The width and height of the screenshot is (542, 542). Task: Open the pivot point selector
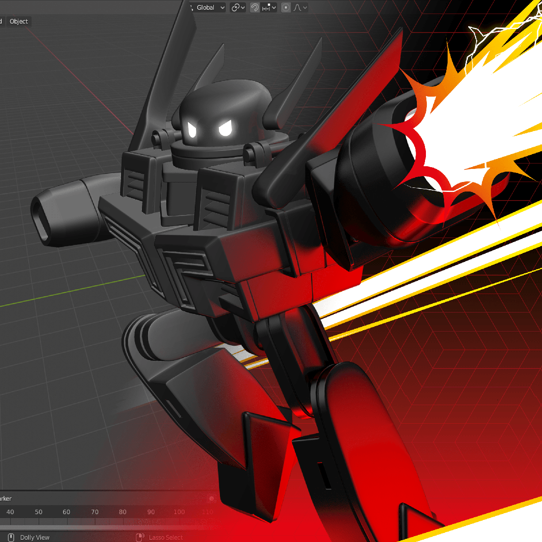click(238, 8)
